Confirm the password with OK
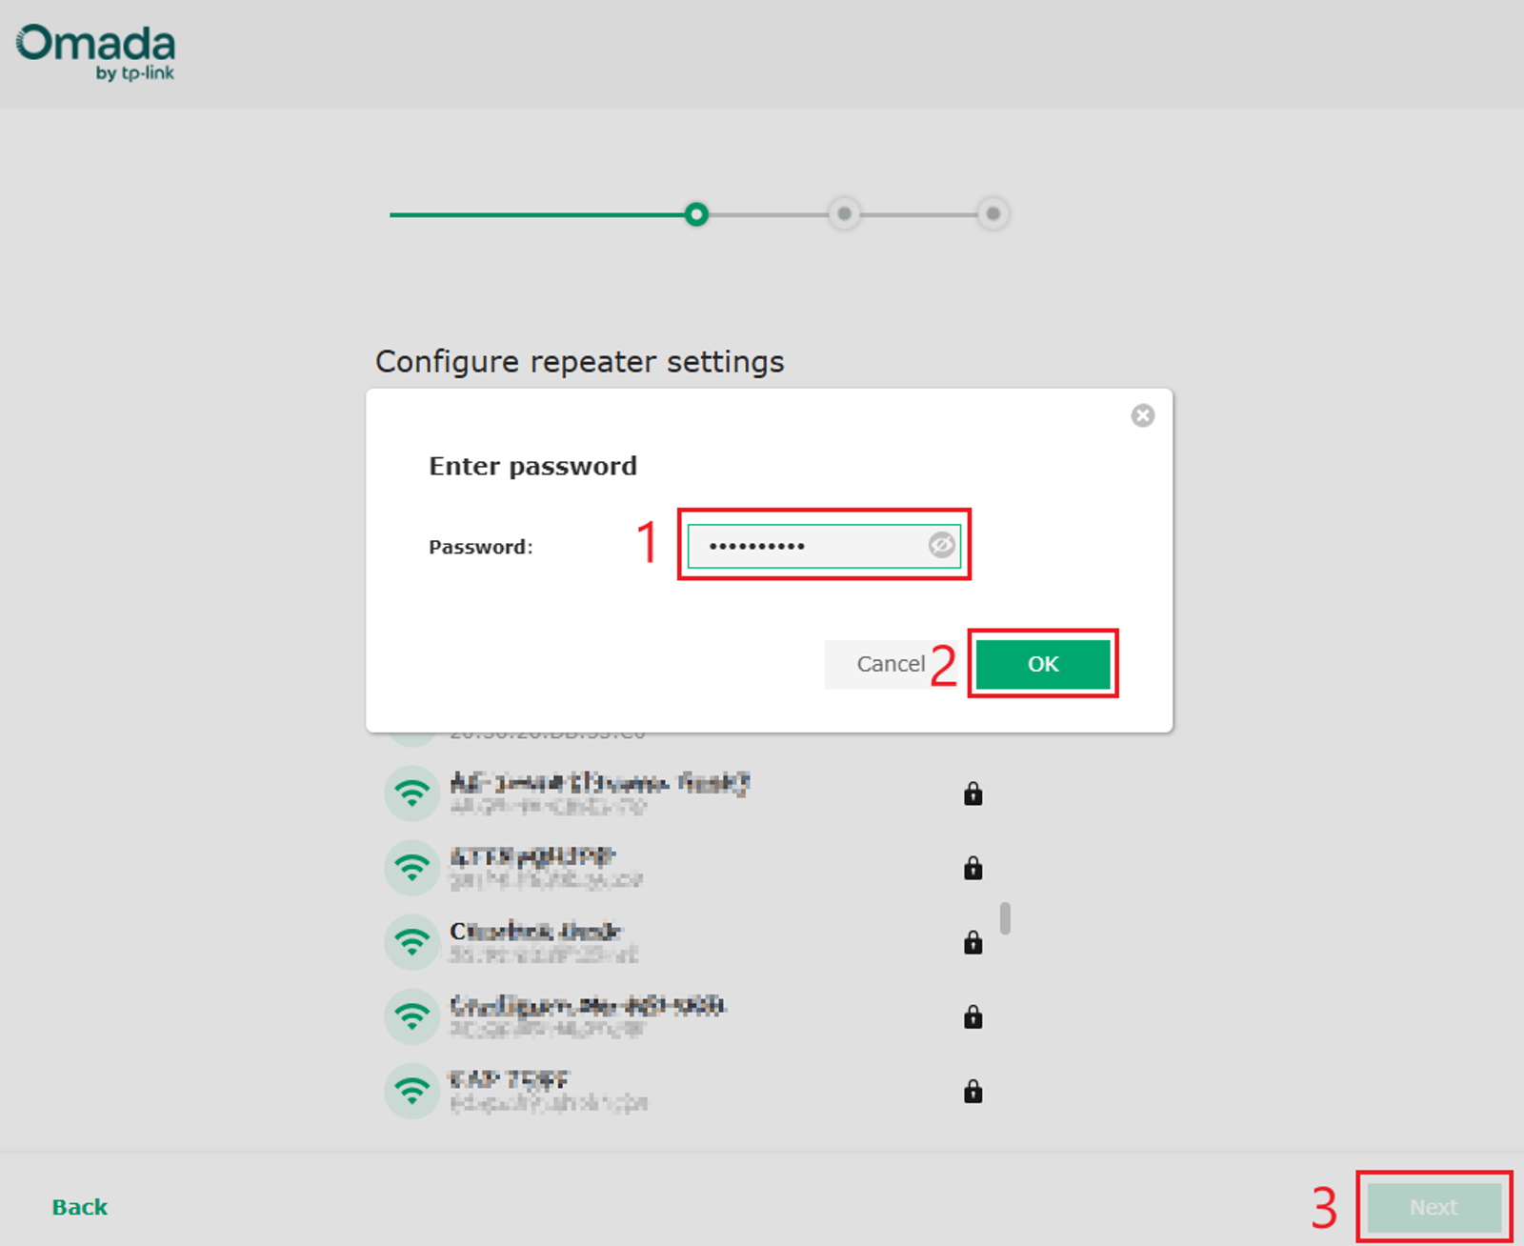This screenshot has width=1524, height=1246. [1043, 664]
